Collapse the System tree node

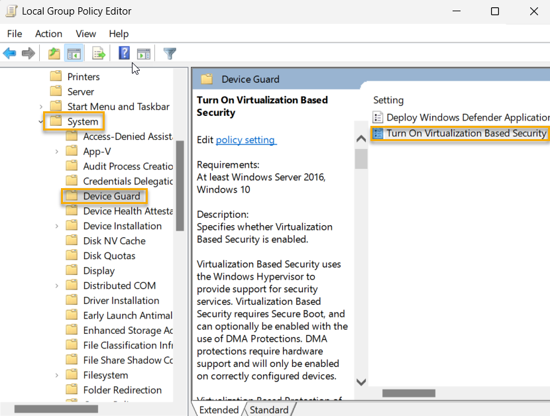[x=40, y=121]
